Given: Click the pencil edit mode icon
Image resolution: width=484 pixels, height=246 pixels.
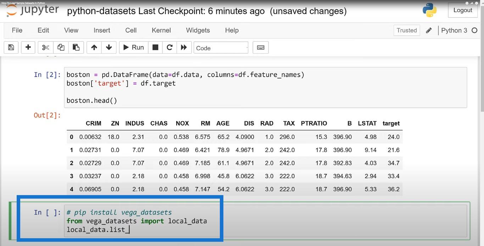Looking at the screenshot, I should pyautogui.click(x=429, y=30).
